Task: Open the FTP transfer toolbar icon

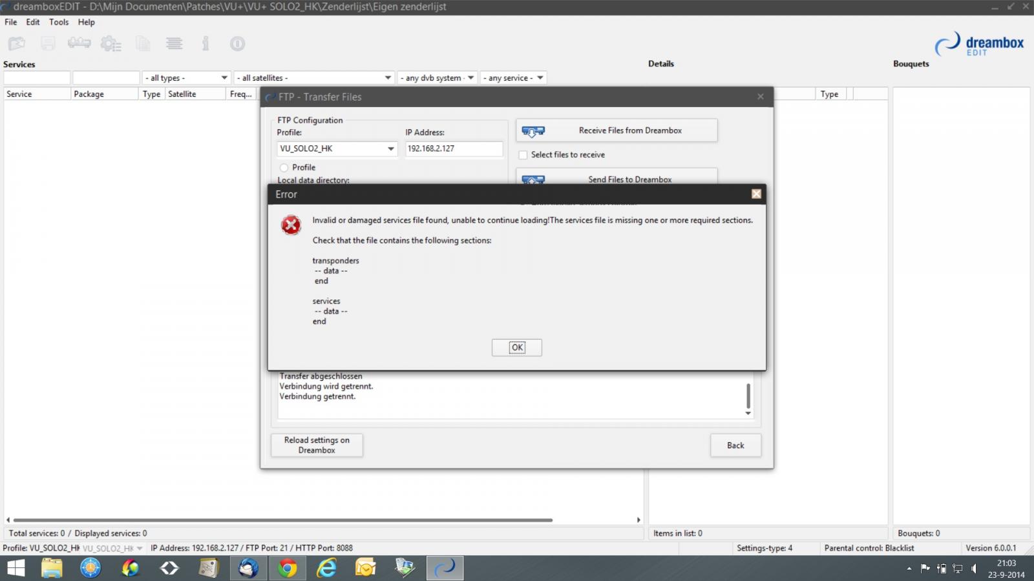Action: click(79, 43)
